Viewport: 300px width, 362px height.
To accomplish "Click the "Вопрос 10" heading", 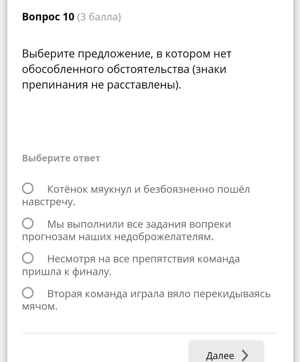I will [x=48, y=17].
